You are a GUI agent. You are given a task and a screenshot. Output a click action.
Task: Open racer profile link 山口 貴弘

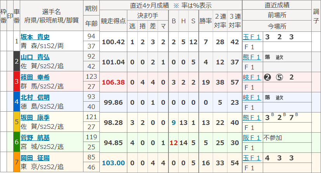pos(35,57)
